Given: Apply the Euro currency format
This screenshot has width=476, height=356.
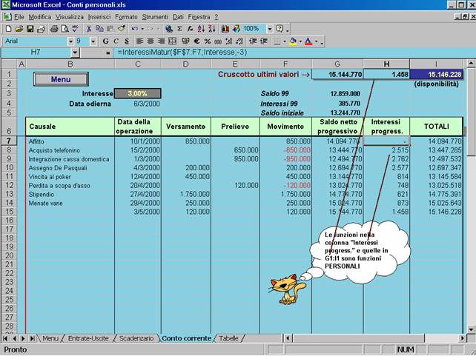Looking at the screenshot, I should pos(195,41).
